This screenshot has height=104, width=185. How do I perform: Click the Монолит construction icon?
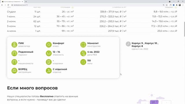pyautogui.click(x=83, y=45)
